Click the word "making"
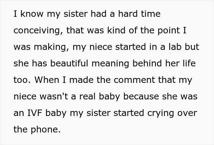 51,47
